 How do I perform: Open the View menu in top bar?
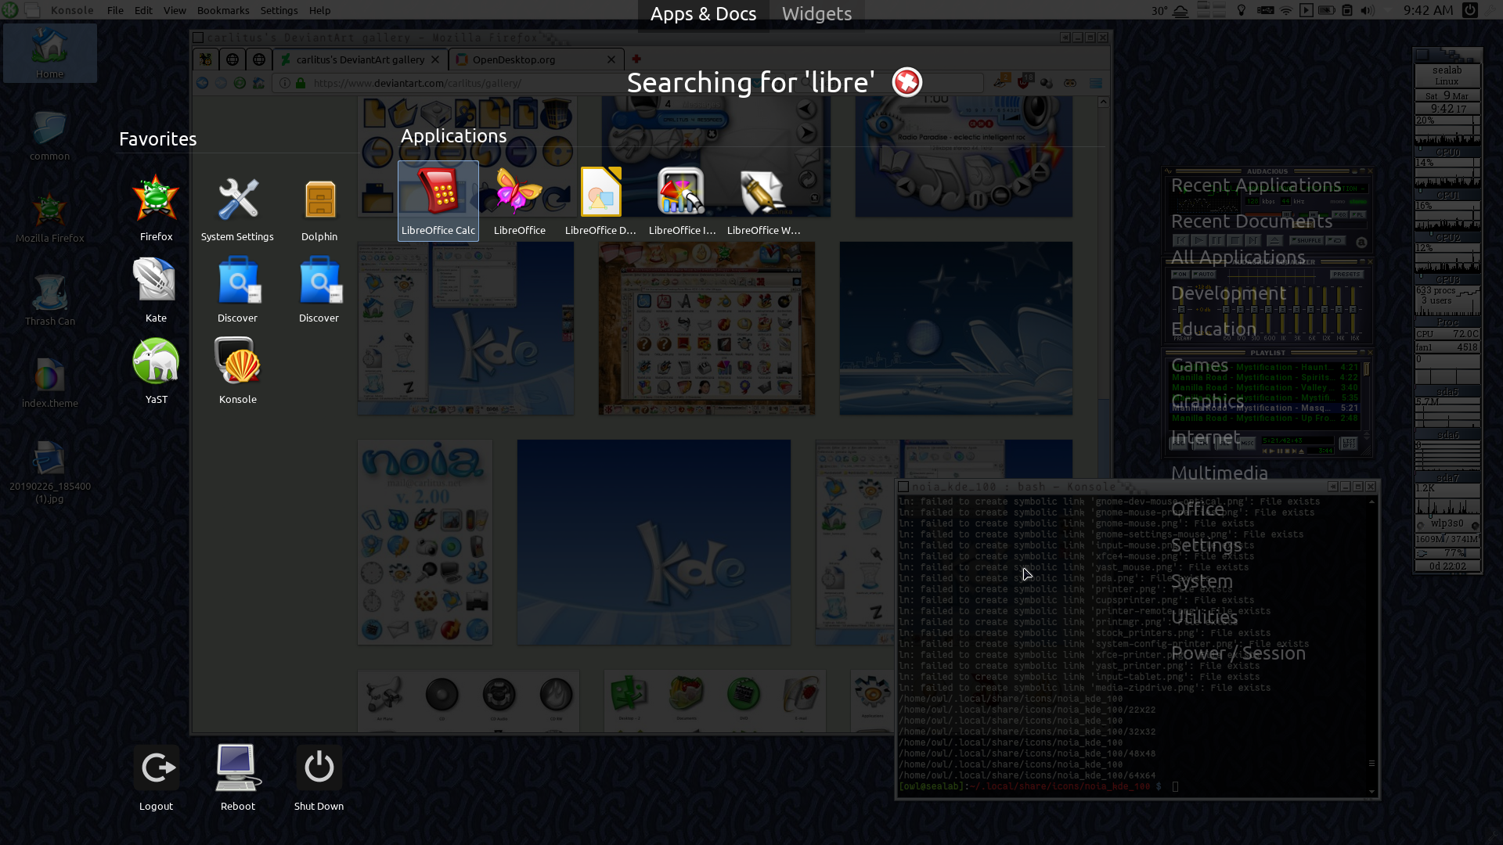[175, 10]
